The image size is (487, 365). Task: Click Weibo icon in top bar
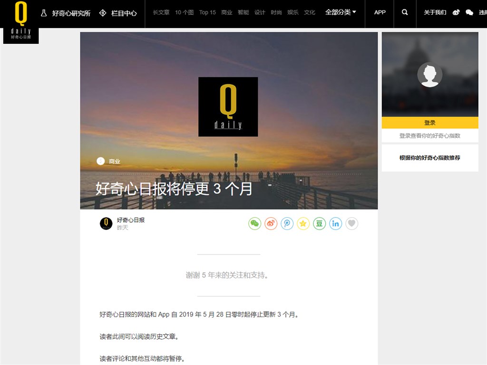[x=456, y=12]
